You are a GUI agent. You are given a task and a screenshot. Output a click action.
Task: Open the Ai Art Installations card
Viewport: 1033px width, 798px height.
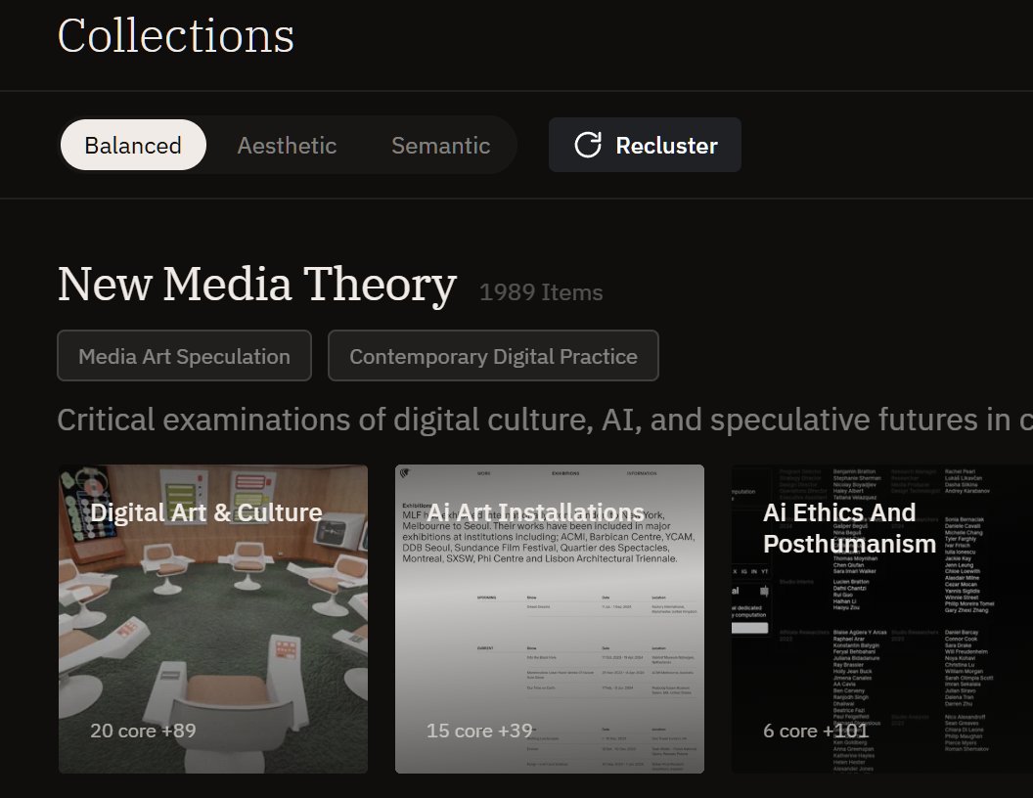[550, 619]
